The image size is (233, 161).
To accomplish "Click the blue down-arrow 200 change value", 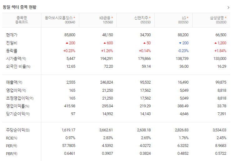I will pos(184,43).
